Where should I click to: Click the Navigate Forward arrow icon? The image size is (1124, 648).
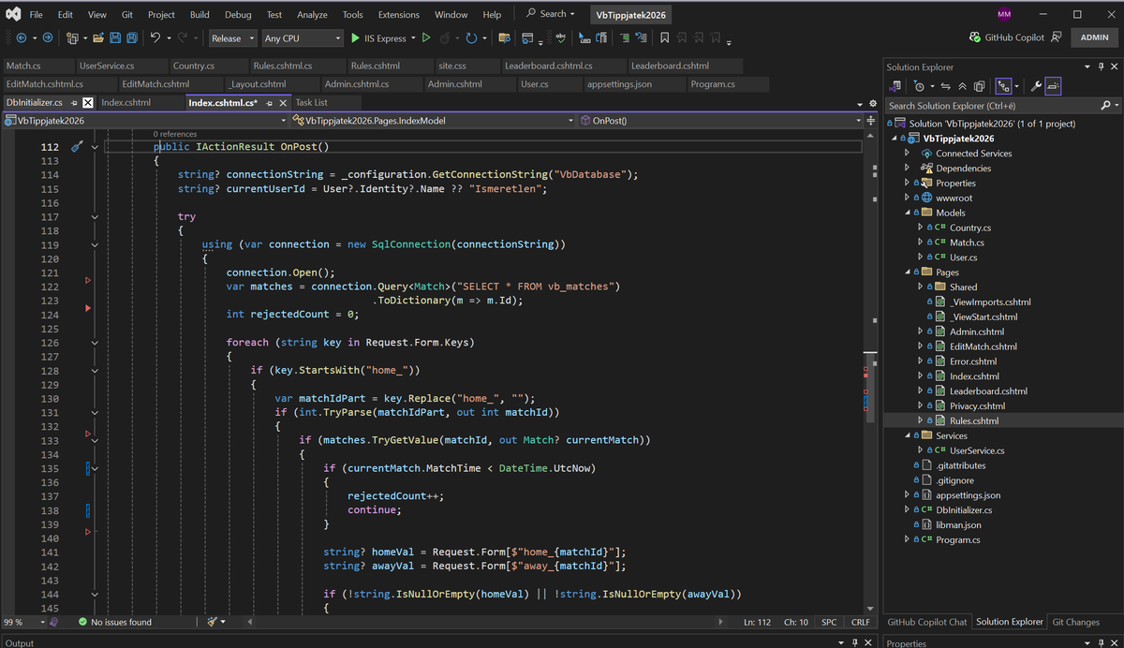click(47, 38)
